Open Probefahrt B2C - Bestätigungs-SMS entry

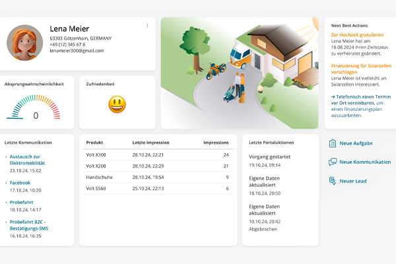(29, 225)
